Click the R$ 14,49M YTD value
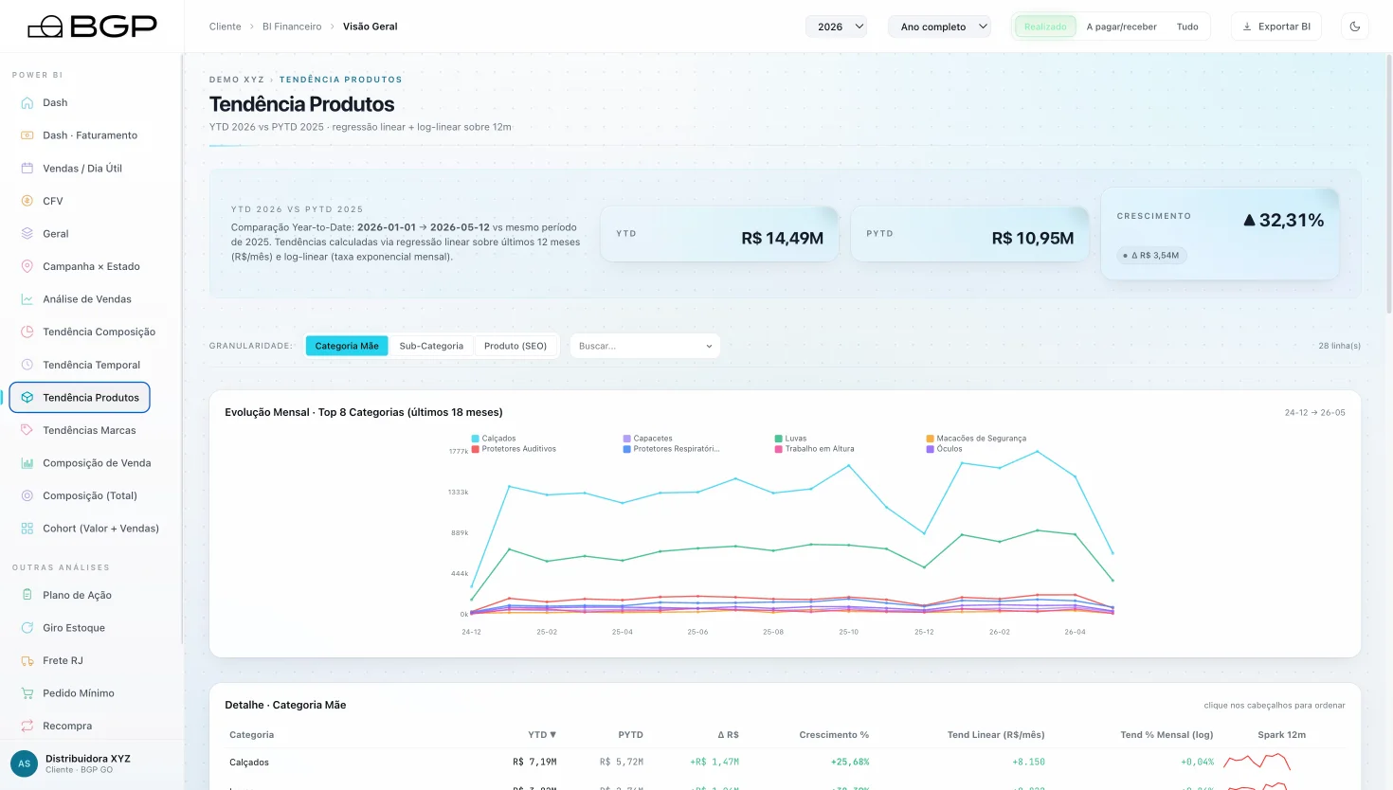Image resolution: width=1393 pixels, height=790 pixels. (782, 238)
